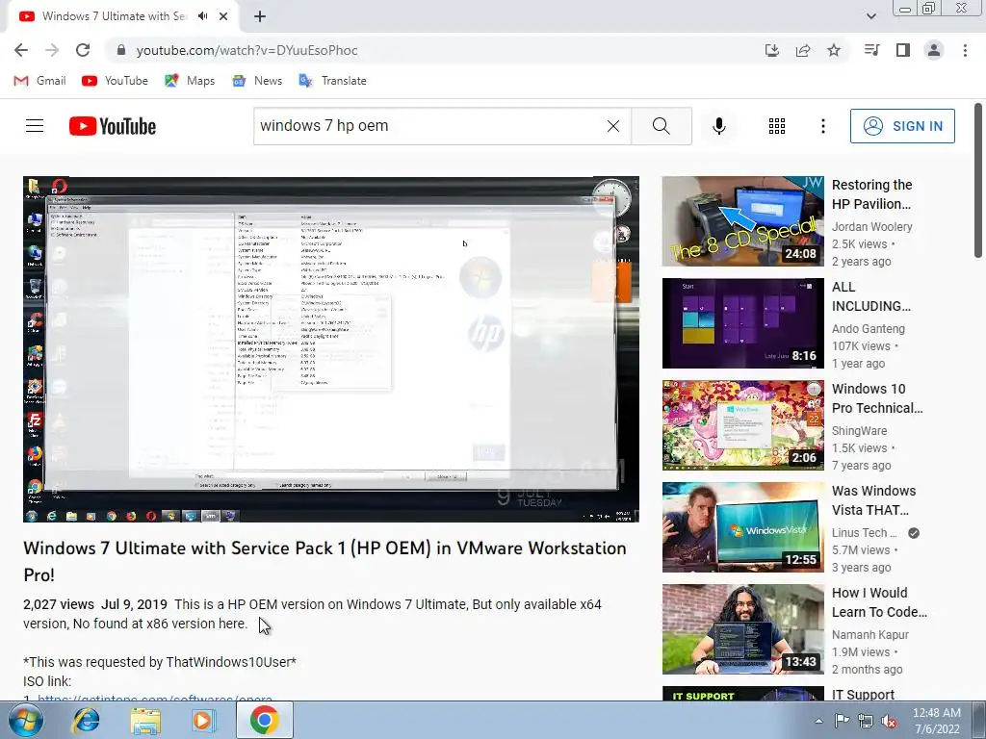Viewport: 986px width, 739px height.
Task: Open the Action Center flag icon
Action: pyautogui.click(x=842, y=721)
